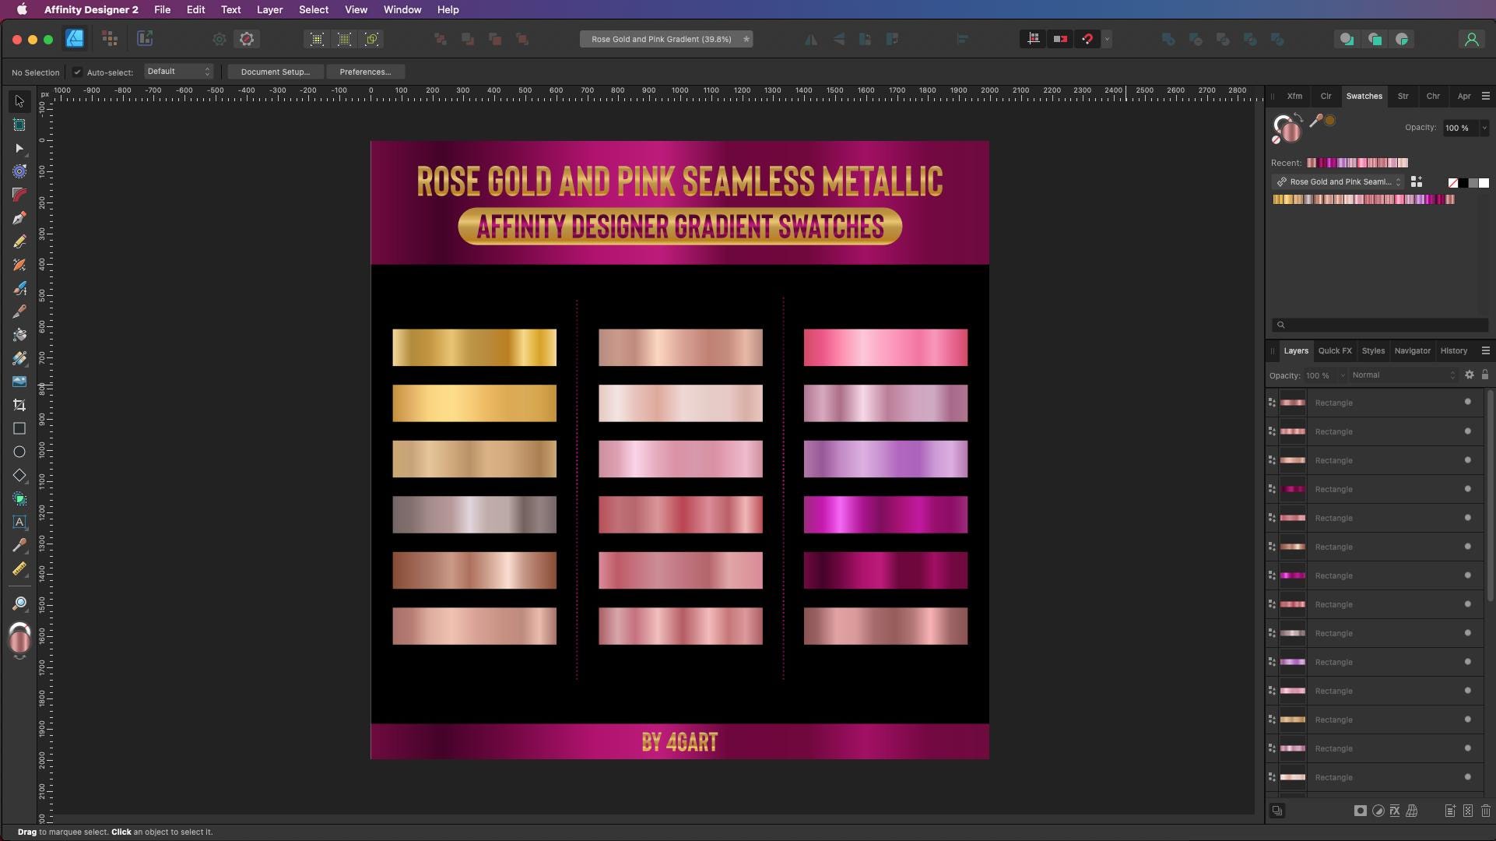Open Preferences

pyautogui.click(x=365, y=72)
